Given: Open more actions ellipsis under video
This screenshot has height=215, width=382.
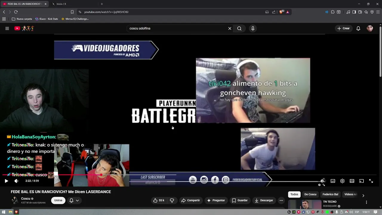Looking at the screenshot, I should point(281,200).
